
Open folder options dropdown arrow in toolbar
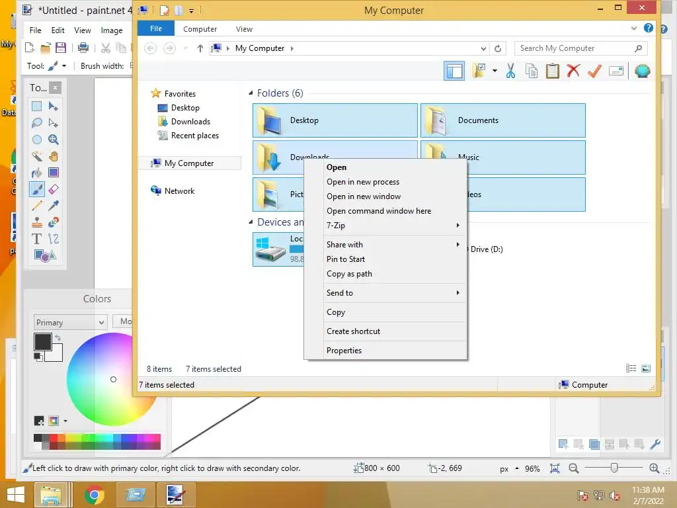pyautogui.click(x=495, y=71)
